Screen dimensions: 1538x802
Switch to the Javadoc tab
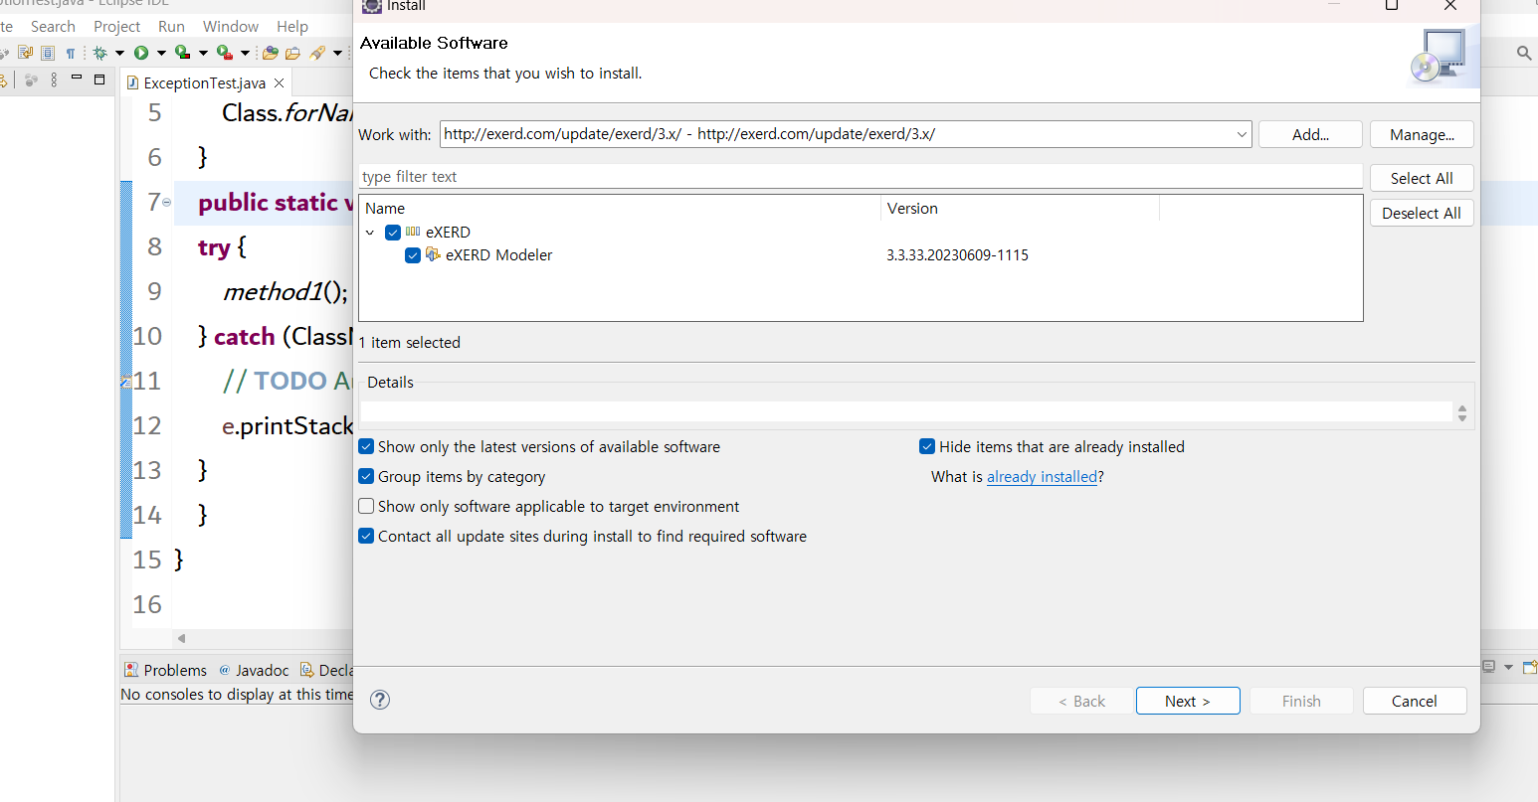point(254,670)
